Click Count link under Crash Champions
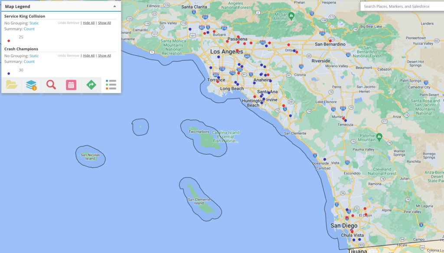The height and width of the screenshot is (253, 444). (x=29, y=62)
